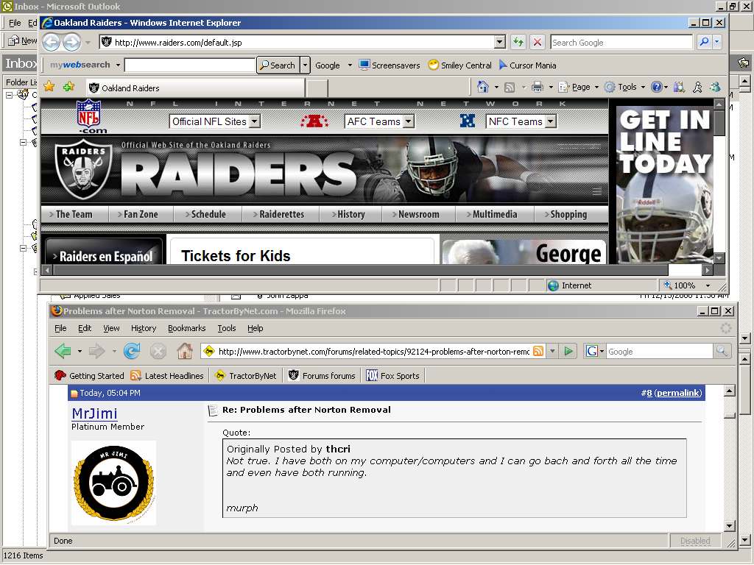754x565 pixels.
Task: Print the page with IE printer icon
Action: (x=537, y=87)
